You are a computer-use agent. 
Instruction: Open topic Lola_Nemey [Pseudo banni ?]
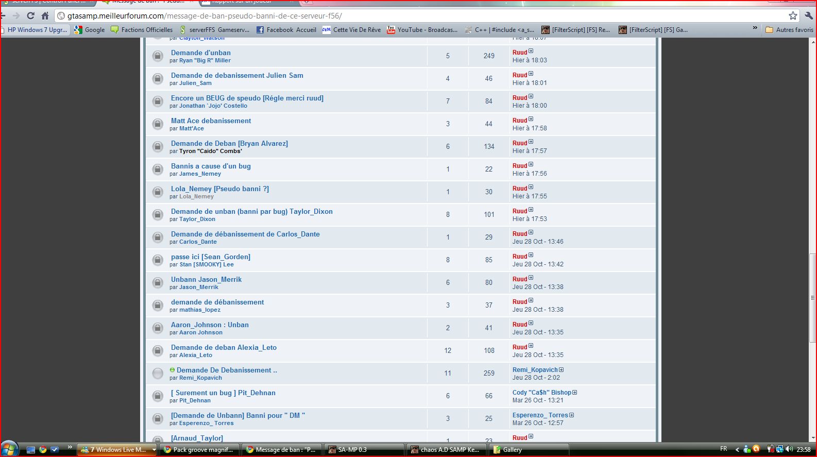pyautogui.click(x=220, y=189)
